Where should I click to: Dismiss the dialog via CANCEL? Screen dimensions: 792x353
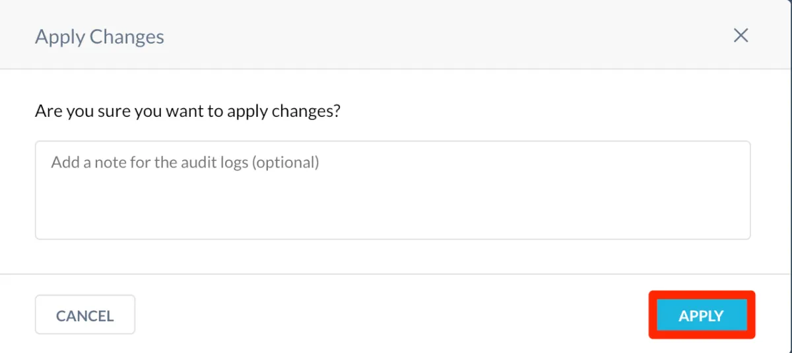tap(85, 315)
